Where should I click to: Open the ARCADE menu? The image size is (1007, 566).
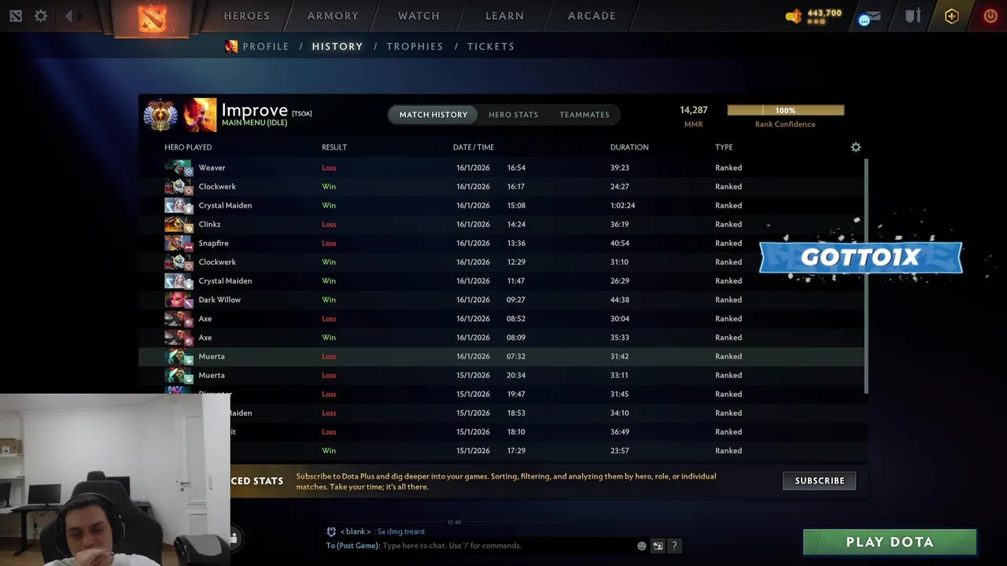592,16
